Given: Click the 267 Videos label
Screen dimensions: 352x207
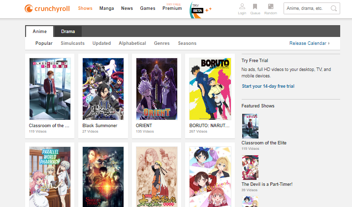Looking at the screenshot, I should coord(198,132).
